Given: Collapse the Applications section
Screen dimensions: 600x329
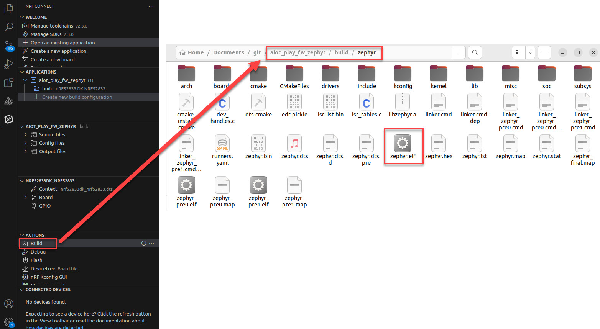Looking at the screenshot, I should (x=22, y=72).
